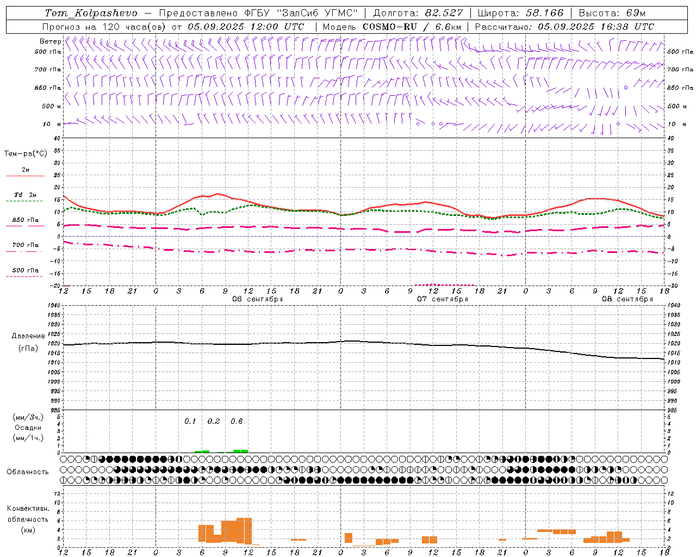The width and height of the screenshot is (696, 557).
Task: Click the '(км)' unit under convective cloudiness
Action: click(28, 530)
